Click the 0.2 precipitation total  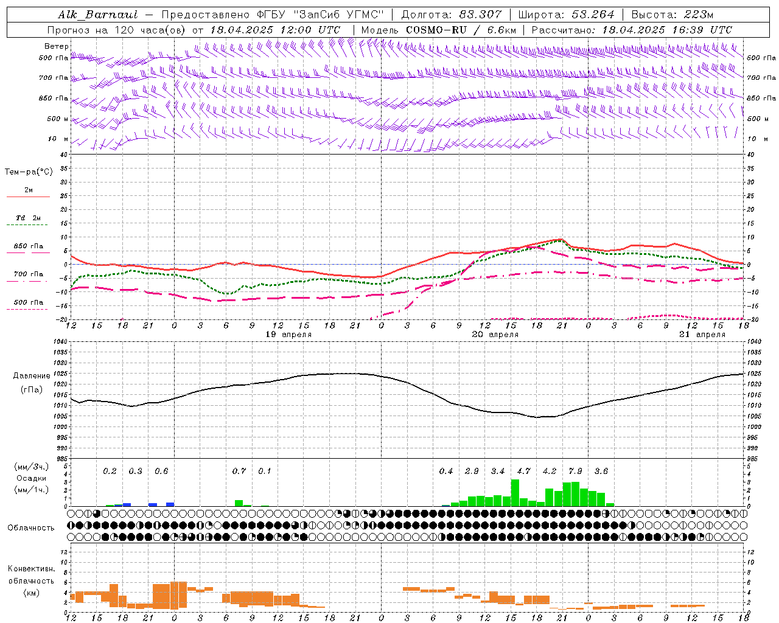(x=110, y=471)
